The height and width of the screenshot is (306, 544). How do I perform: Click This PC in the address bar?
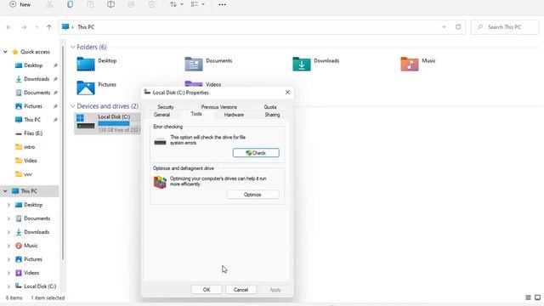coord(86,27)
